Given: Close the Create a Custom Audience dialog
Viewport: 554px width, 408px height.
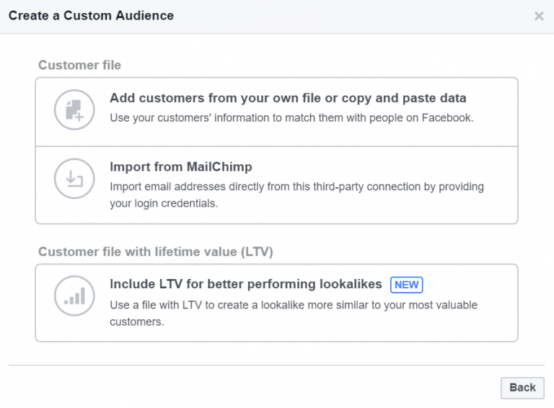Looking at the screenshot, I should pyautogui.click(x=538, y=16).
